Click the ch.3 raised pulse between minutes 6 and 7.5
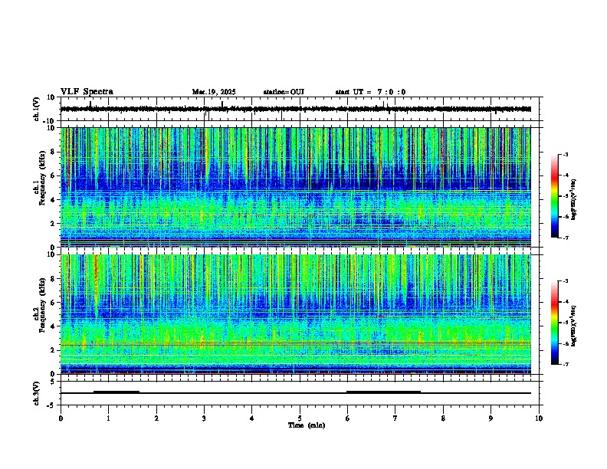 point(383,392)
